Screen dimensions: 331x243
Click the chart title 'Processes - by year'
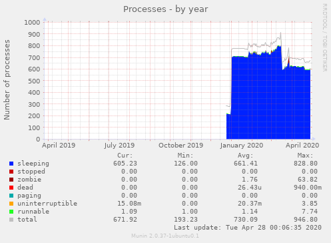coord(166,9)
